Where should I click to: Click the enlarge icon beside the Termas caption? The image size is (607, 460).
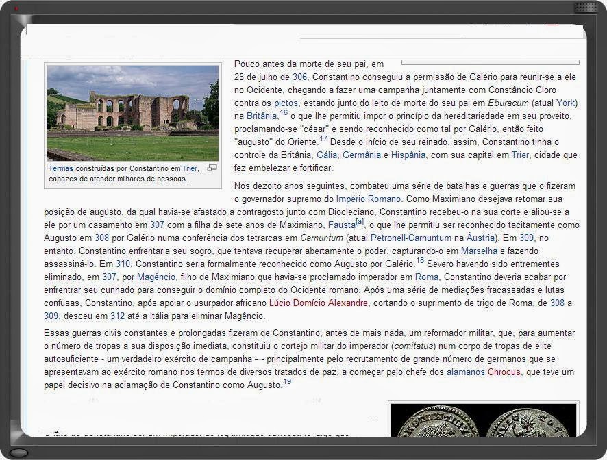[212, 168]
